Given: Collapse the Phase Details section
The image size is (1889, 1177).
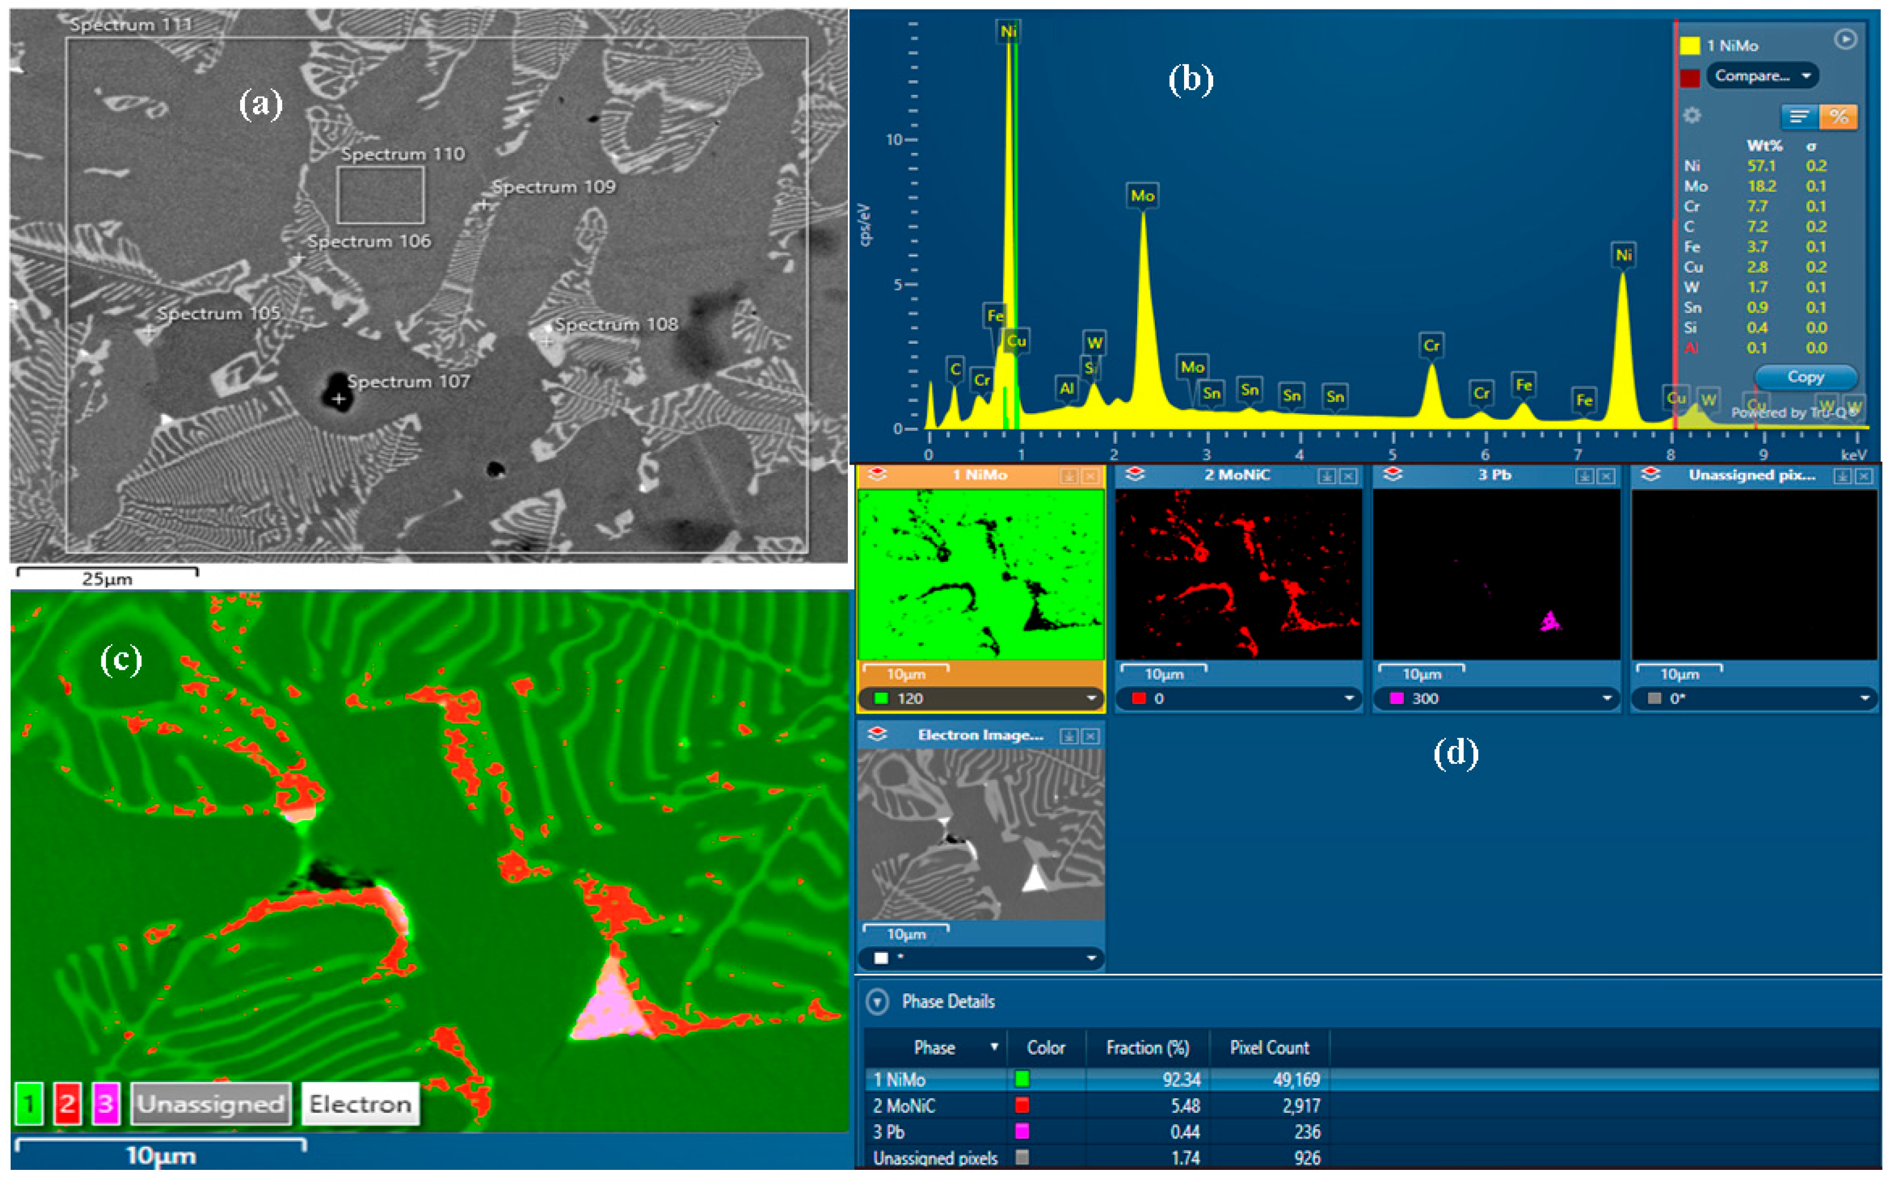Looking at the screenshot, I should pyautogui.click(x=878, y=1001).
